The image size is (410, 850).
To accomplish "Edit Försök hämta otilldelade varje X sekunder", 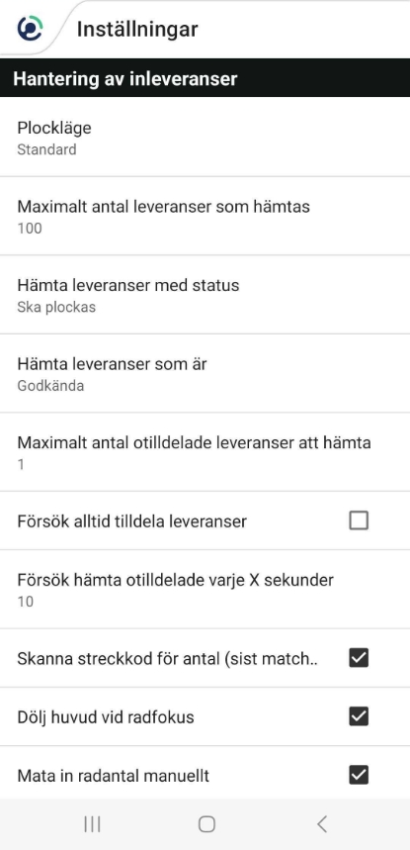I will point(205,589).
